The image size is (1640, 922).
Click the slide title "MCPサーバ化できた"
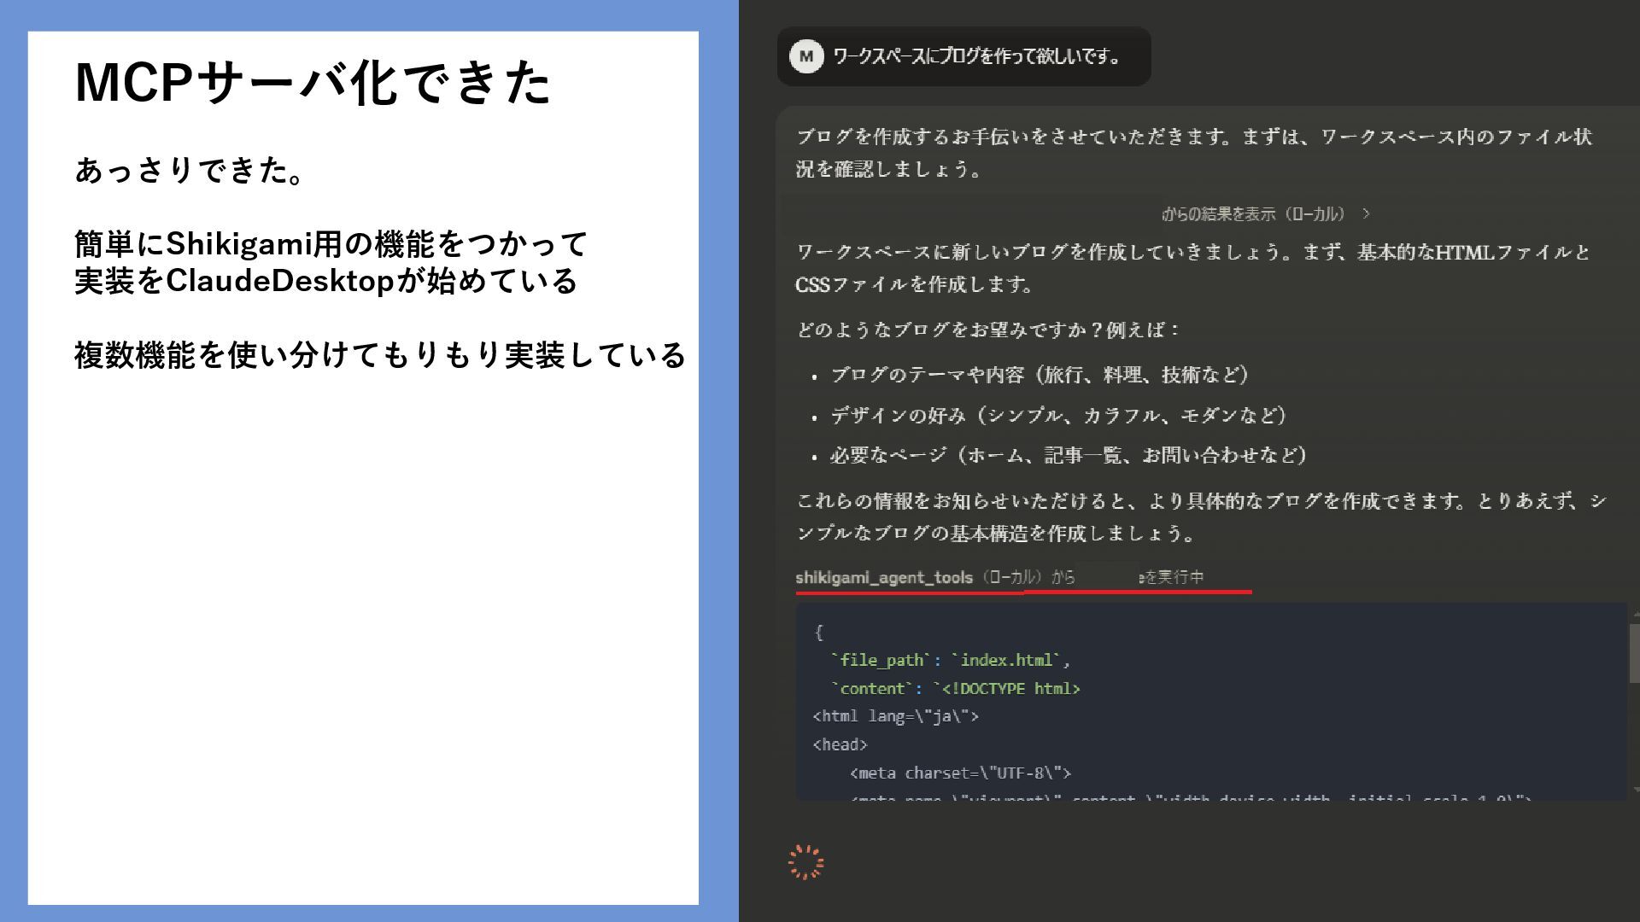[313, 83]
